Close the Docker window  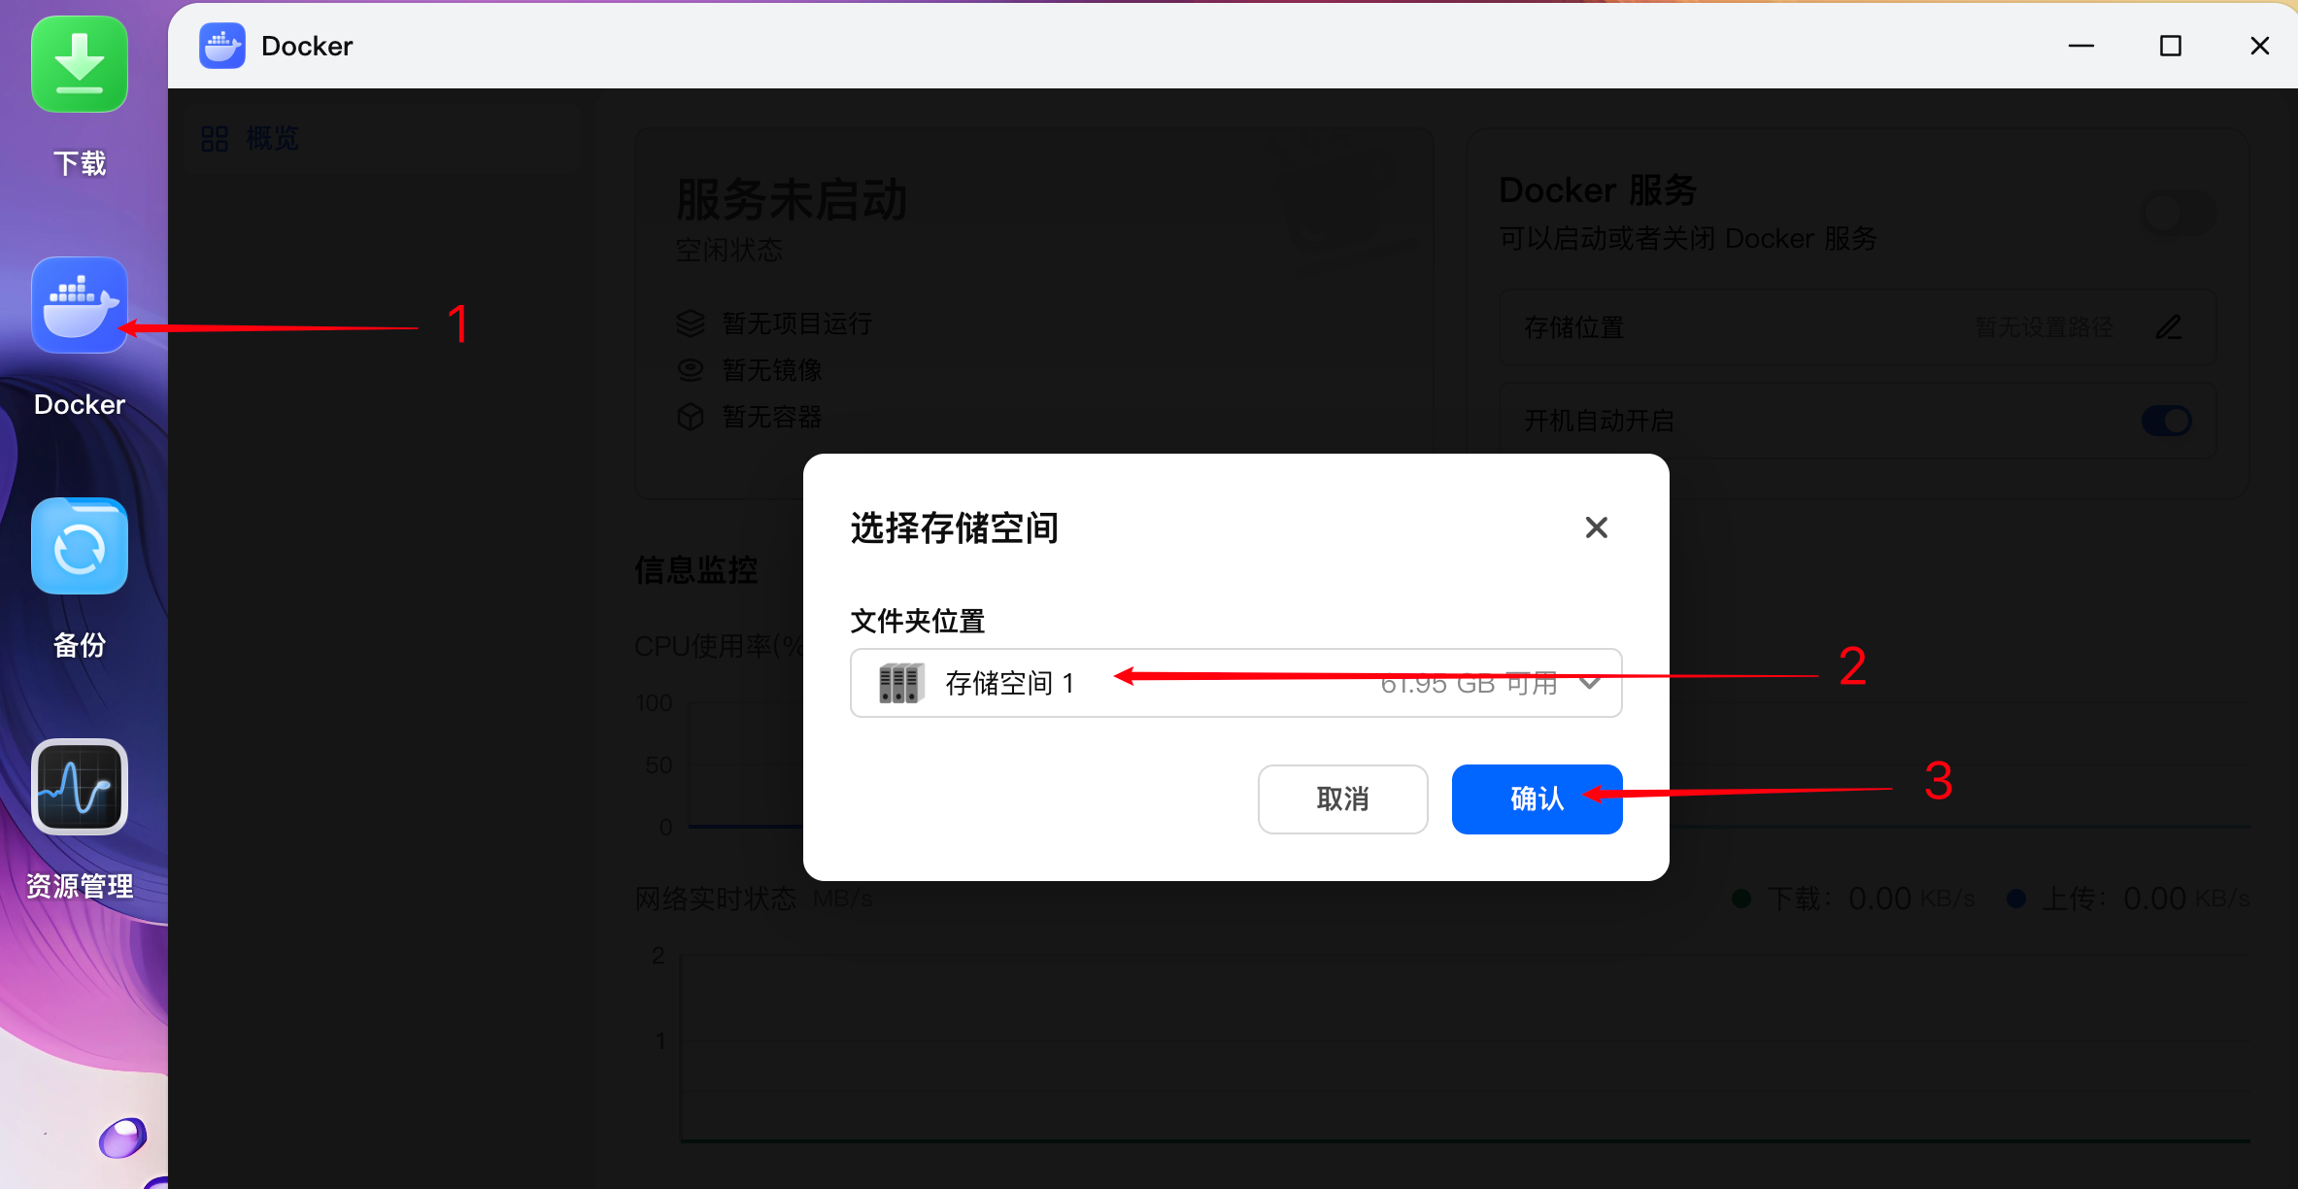(x=2260, y=46)
